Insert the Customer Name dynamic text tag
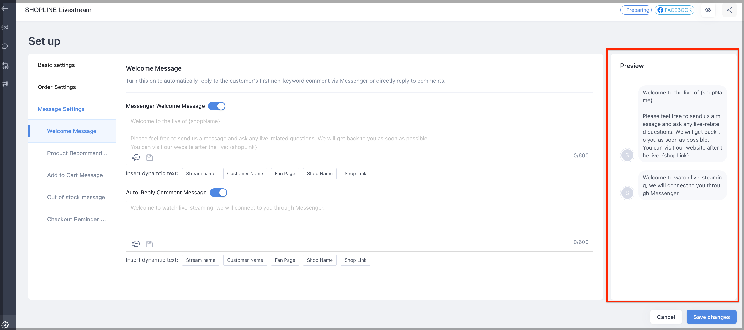The image size is (744, 330). point(245,173)
